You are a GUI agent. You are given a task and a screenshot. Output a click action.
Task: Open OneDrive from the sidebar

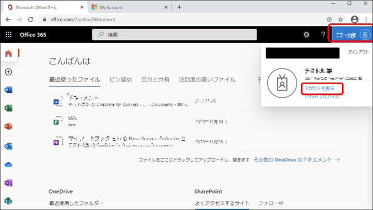click(8, 165)
